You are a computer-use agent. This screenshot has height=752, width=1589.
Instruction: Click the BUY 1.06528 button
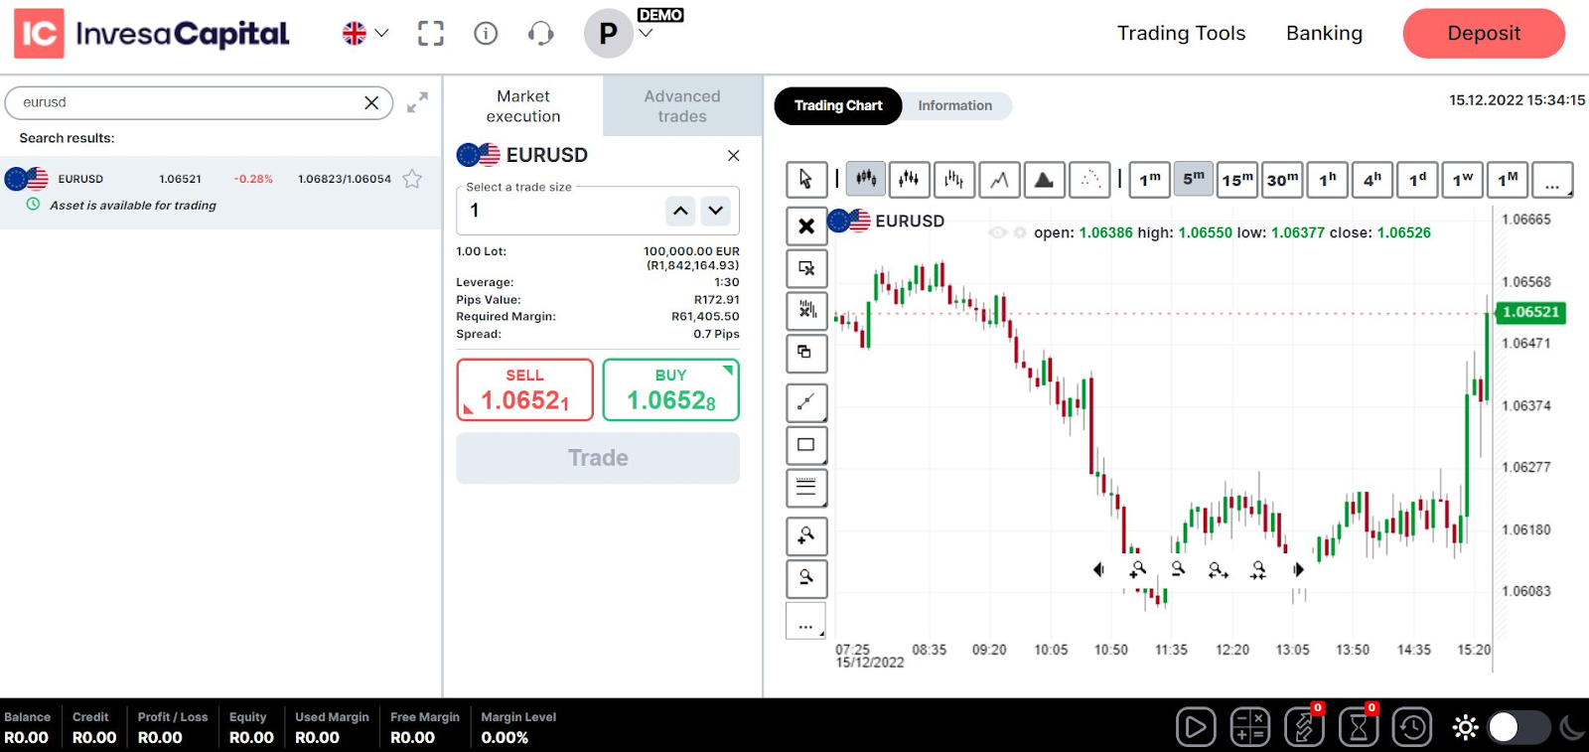671,389
